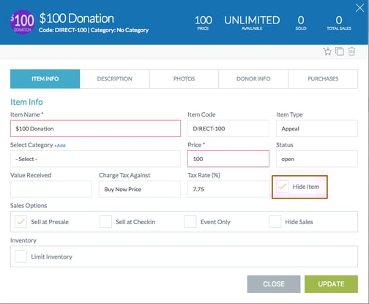369x304 pixels.
Task: Check the Event Only option
Action: tap(190, 222)
